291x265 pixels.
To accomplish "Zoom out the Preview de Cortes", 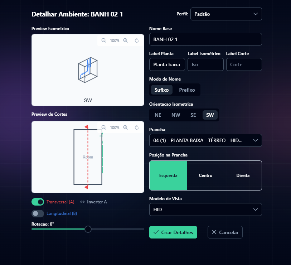I will (103, 127).
